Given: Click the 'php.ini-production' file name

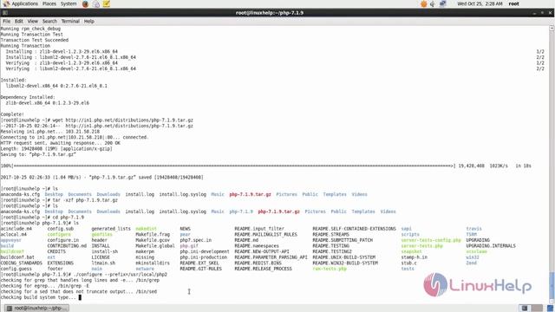Looking at the screenshot, I should coord(203,257).
